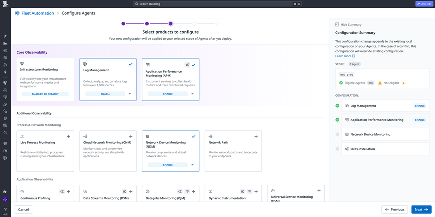Screen dimensions: 435x217
Task: Click ENABLE selector on Log Management card
Action: point(105,94)
